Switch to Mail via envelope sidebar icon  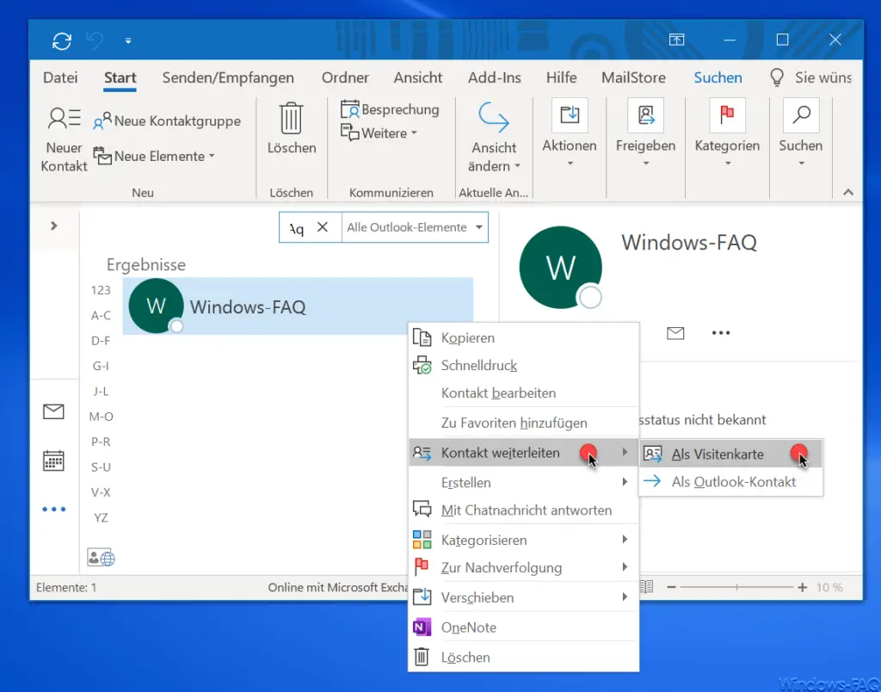click(53, 411)
